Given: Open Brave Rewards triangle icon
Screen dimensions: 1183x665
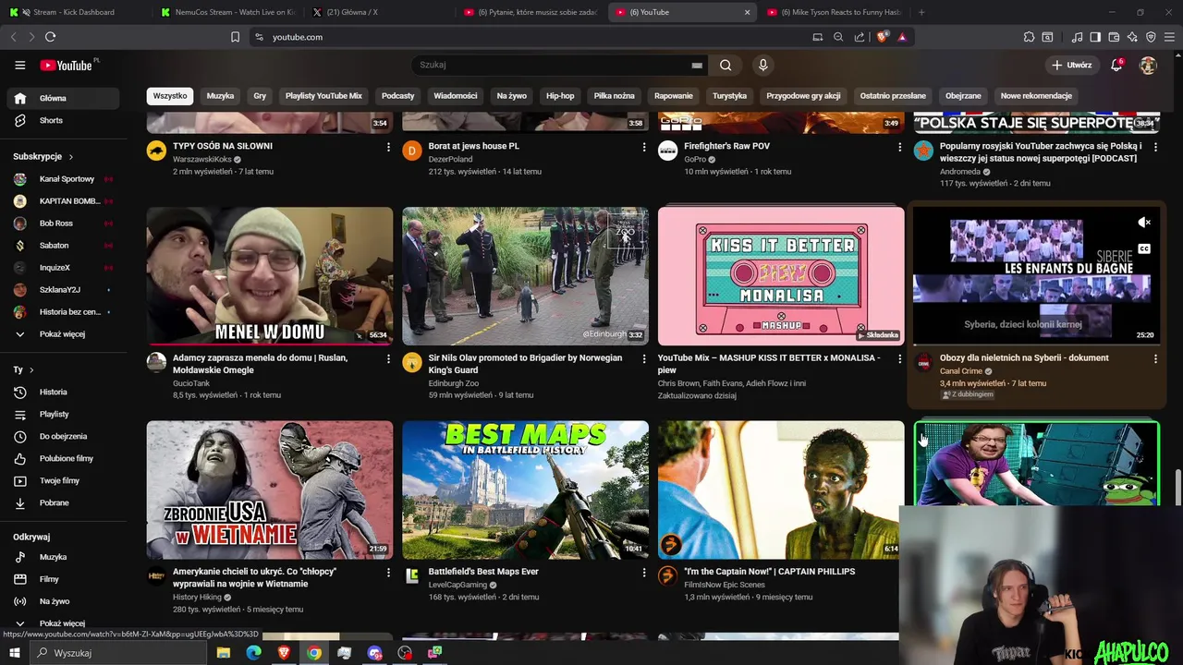Looking at the screenshot, I should click(x=902, y=37).
